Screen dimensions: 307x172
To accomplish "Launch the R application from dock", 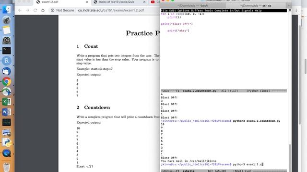I will pyautogui.click(x=6, y=61).
